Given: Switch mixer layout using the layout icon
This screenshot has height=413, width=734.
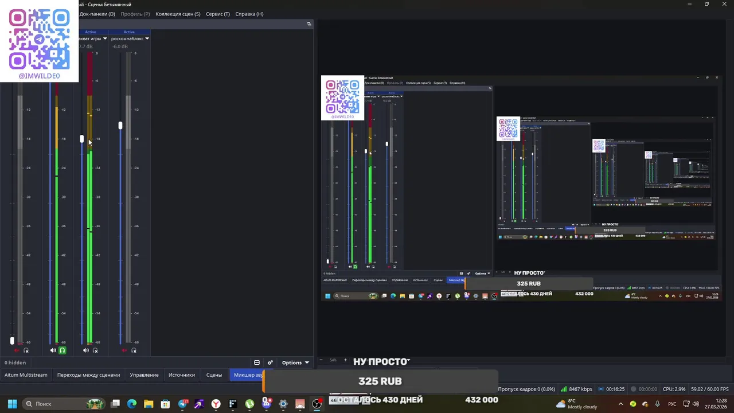Looking at the screenshot, I should (x=256, y=363).
